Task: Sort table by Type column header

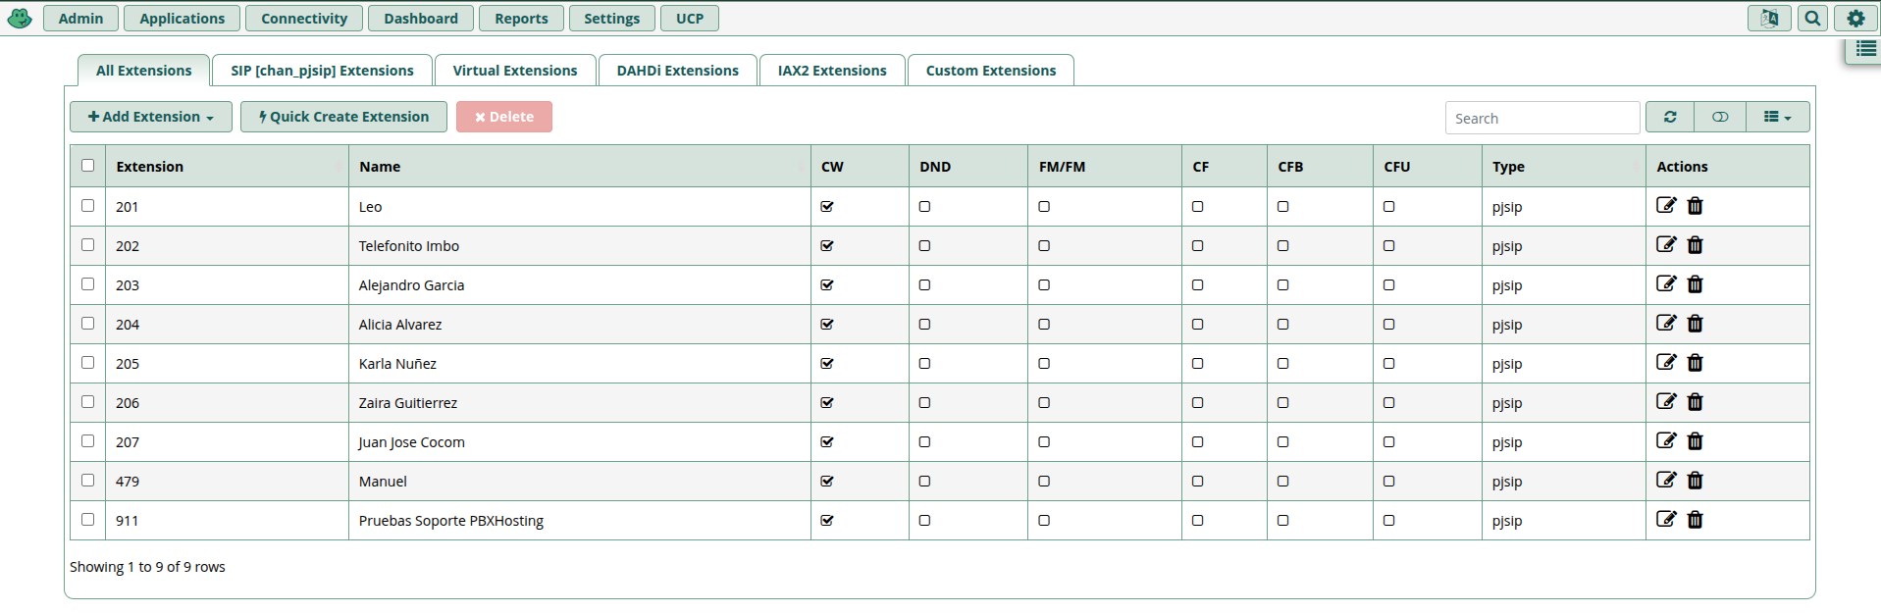Action: point(1563,167)
